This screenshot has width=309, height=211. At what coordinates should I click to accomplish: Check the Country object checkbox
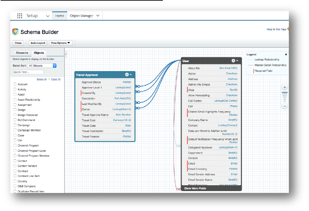pos(15,181)
